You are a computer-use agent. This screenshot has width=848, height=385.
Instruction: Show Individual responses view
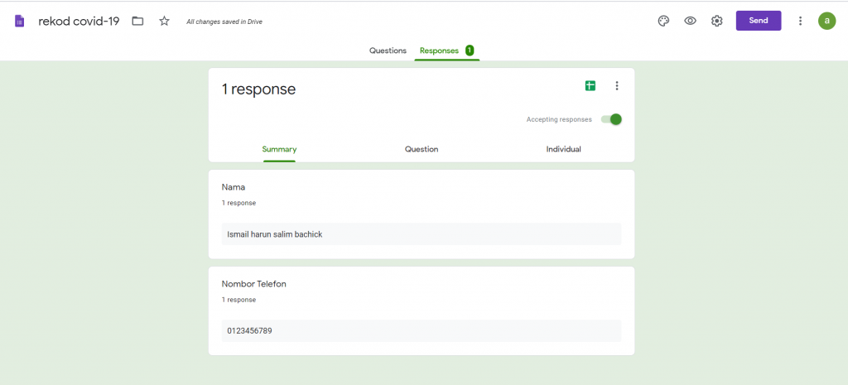[563, 149]
